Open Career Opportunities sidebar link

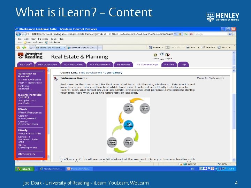[28, 123]
